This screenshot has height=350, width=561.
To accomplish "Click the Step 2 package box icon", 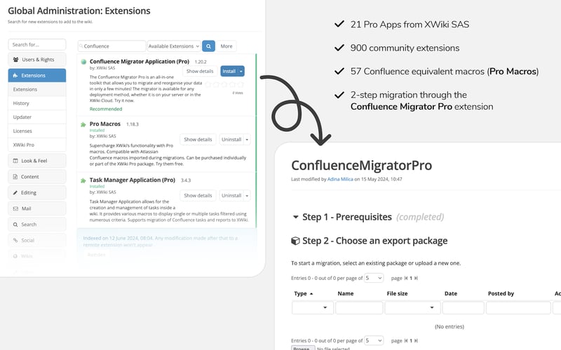I will [x=295, y=241].
